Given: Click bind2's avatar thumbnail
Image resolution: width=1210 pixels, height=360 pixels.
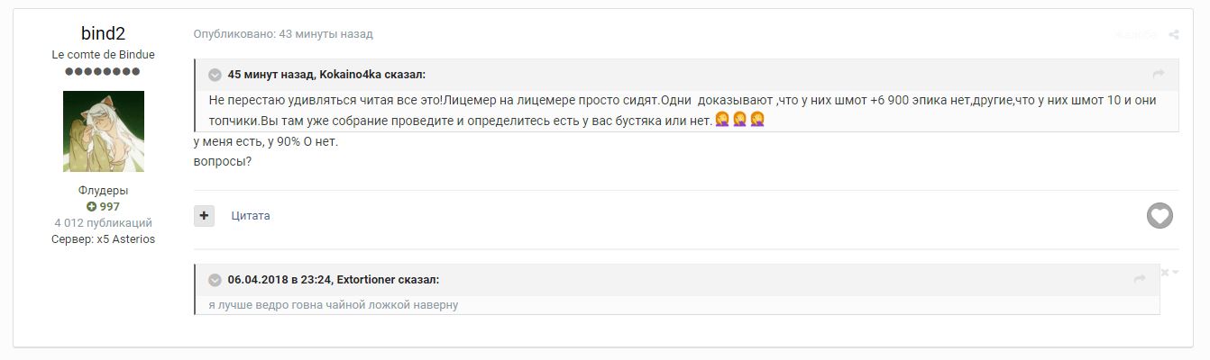Looking at the screenshot, I should coord(103,131).
